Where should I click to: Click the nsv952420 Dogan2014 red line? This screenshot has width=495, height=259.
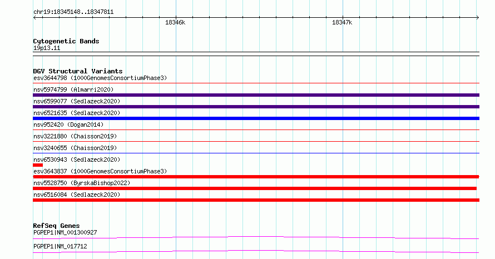click(x=256, y=130)
